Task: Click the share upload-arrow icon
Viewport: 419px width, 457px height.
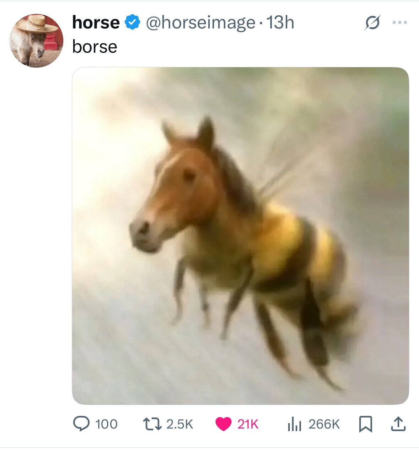Action: (398, 424)
